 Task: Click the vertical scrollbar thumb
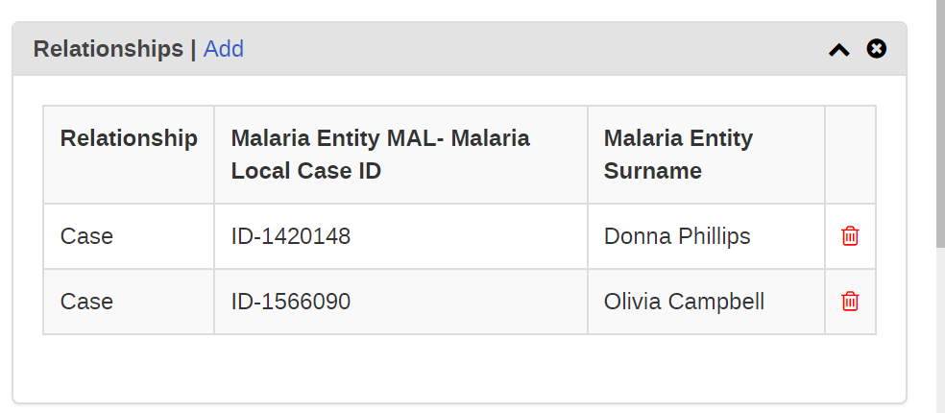pos(940,123)
